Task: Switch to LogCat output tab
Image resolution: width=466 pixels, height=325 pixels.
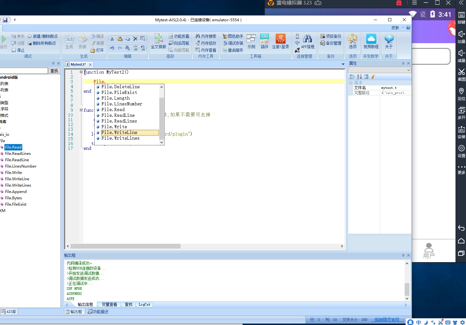Action: point(144,304)
